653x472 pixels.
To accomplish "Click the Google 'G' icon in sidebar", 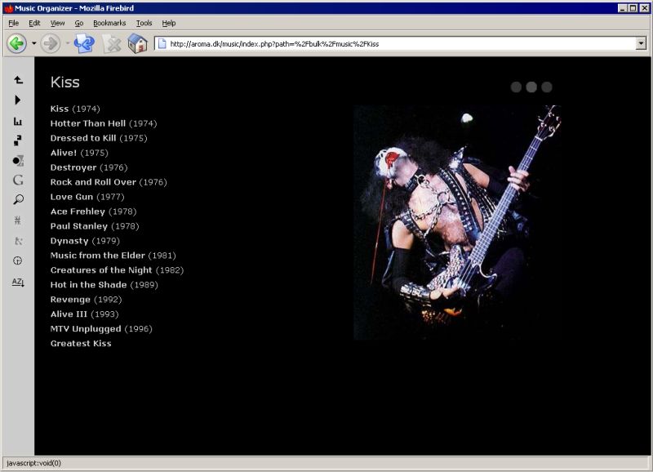I will click(x=17, y=180).
